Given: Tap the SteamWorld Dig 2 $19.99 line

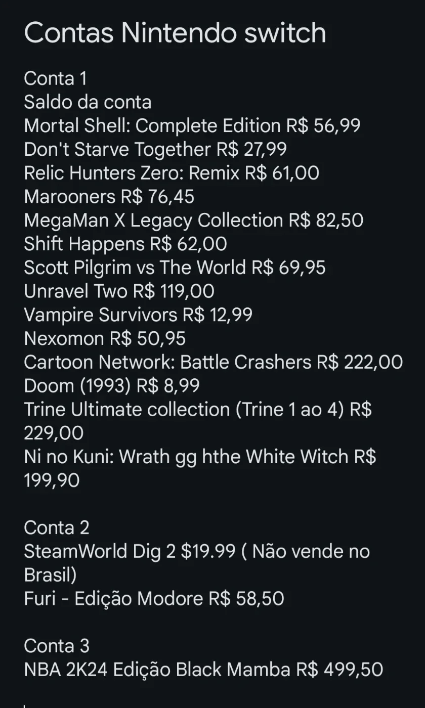Looking at the screenshot, I should click(197, 563).
